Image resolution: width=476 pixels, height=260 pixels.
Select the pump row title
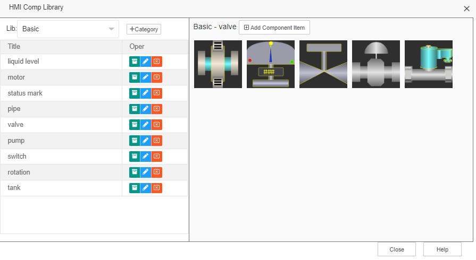pyautogui.click(x=16, y=141)
